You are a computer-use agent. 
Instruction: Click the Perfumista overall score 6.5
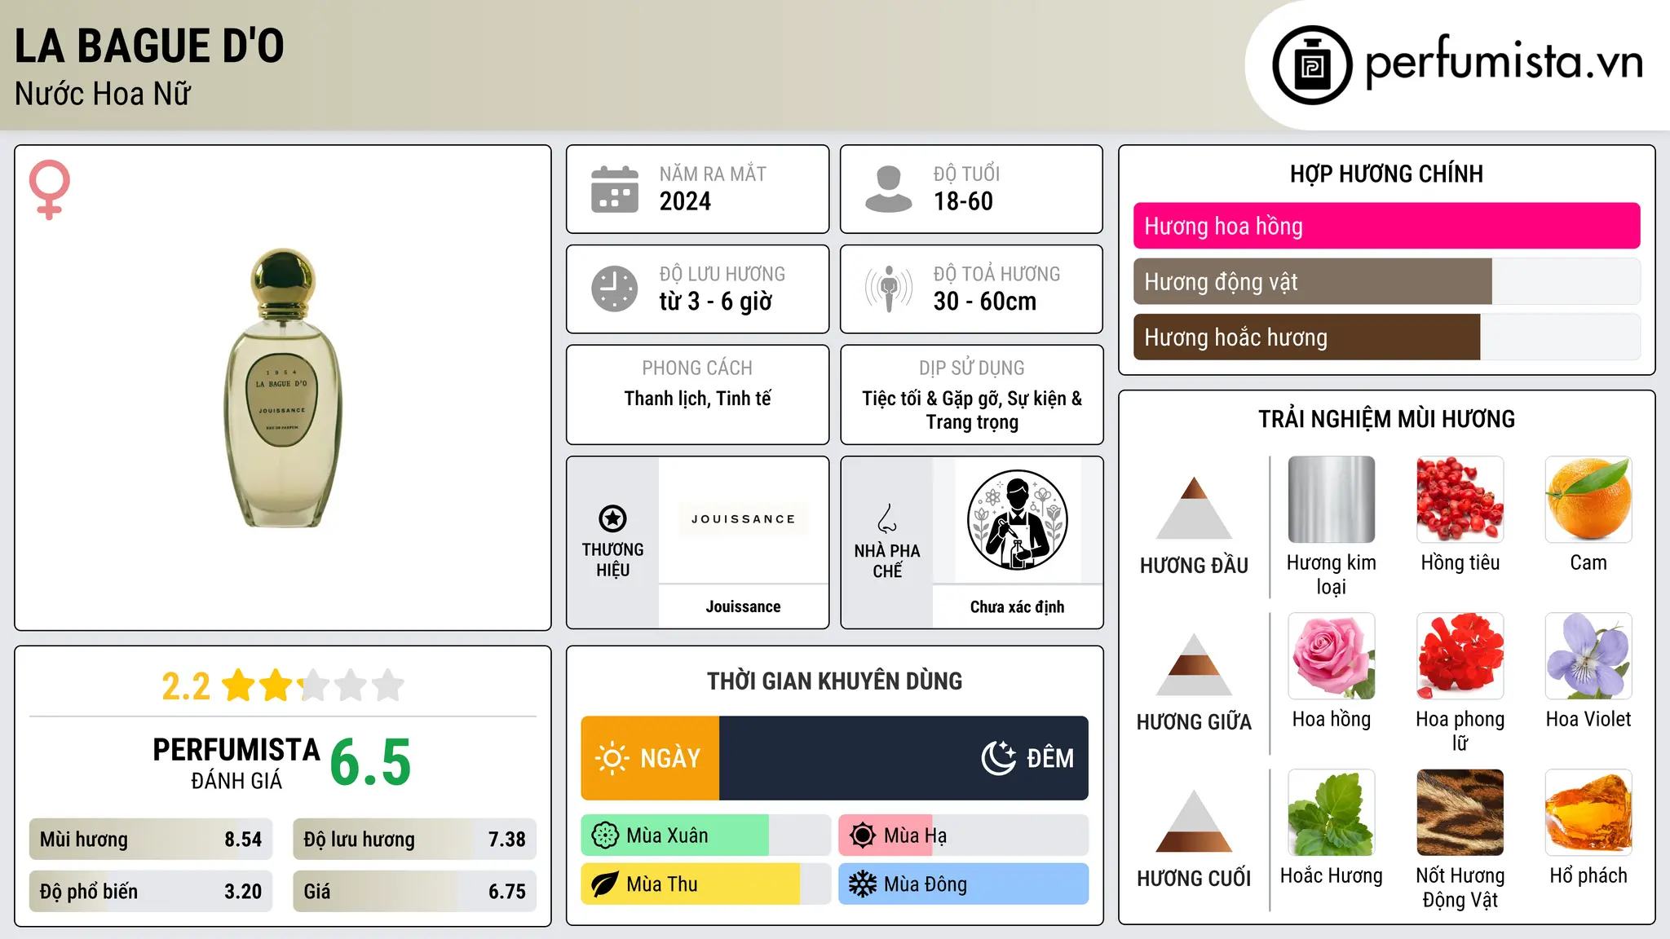[x=371, y=762]
